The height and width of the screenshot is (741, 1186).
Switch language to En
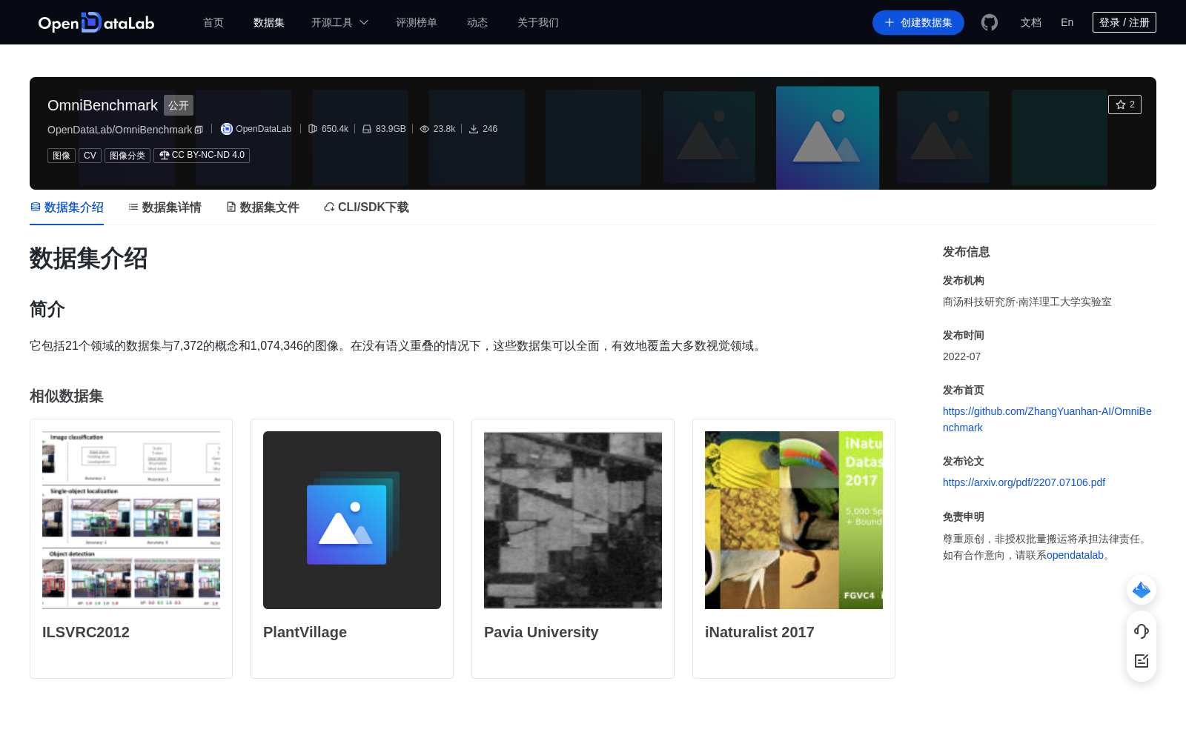(1067, 22)
